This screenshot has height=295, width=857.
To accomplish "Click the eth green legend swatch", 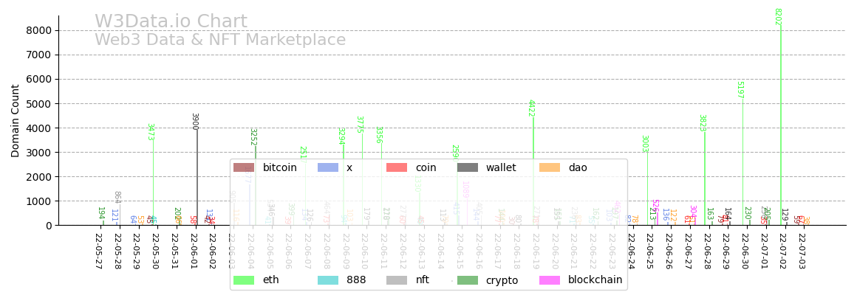I will click(x=244, y=280).
